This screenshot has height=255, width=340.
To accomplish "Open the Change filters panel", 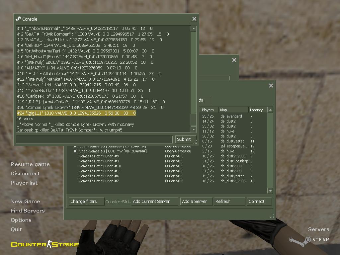I will click(x=86, y=202).
